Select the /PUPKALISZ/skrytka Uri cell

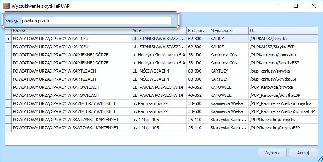(283, 39)
